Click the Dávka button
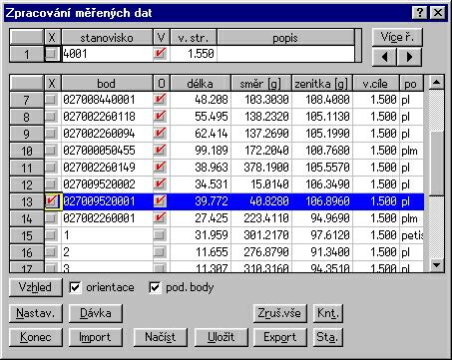This screenshot has height=360, width=452. (96, 313)
